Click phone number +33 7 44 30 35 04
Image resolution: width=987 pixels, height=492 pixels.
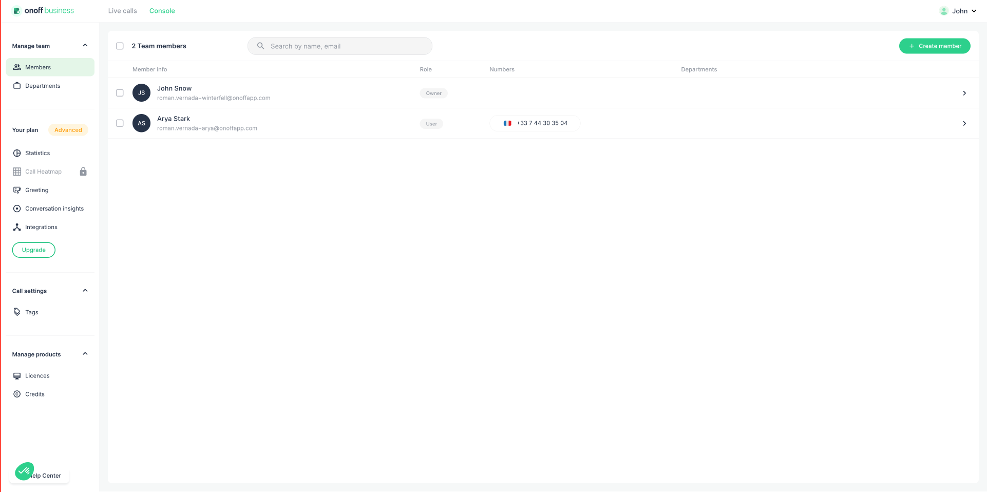[542, 123]
